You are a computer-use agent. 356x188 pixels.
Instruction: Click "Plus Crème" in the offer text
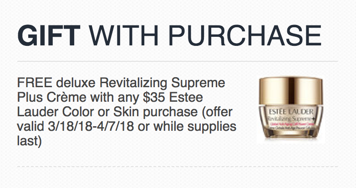click(52, 98)
